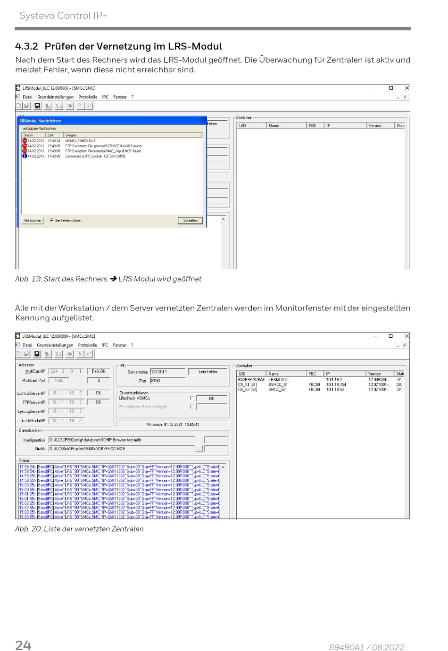Toggle the 'Bei Fehlern öffnen' checkbox
448x651 pixels.
[52, 220]
